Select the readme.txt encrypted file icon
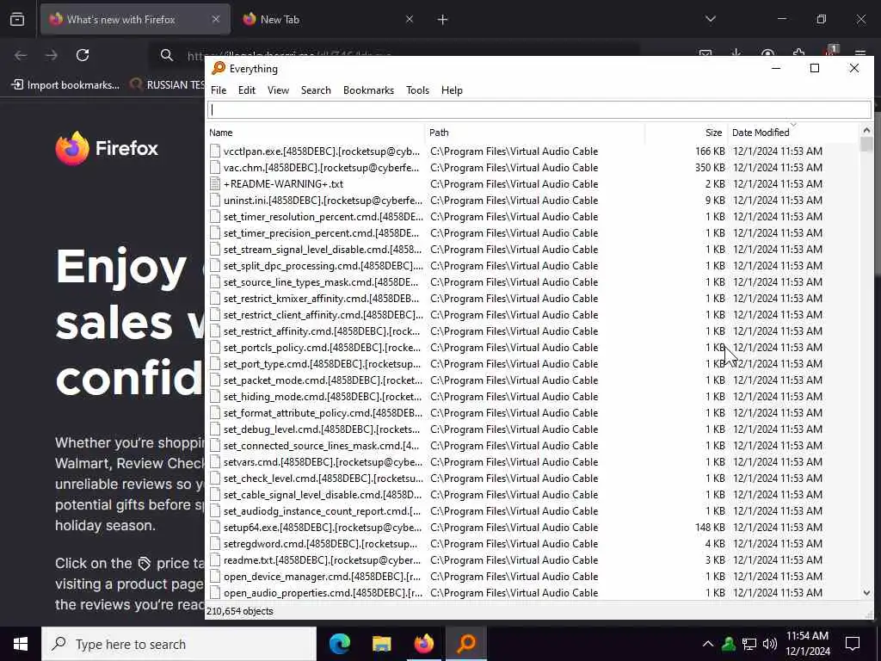Screen dimensions: 881x661 214,559
